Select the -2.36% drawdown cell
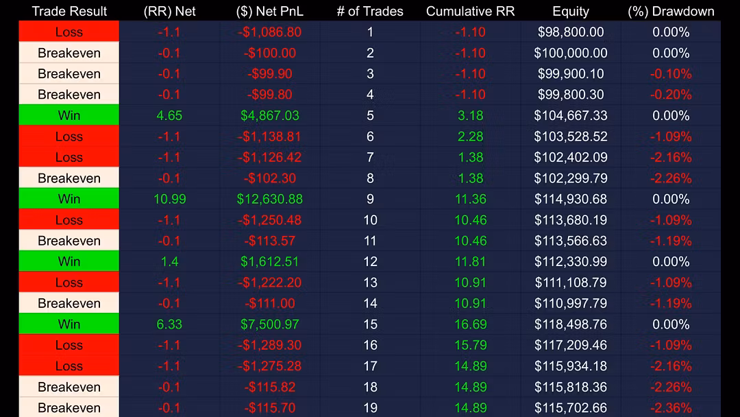The width and height of the screenshot is (740, 417). point(671,407)
